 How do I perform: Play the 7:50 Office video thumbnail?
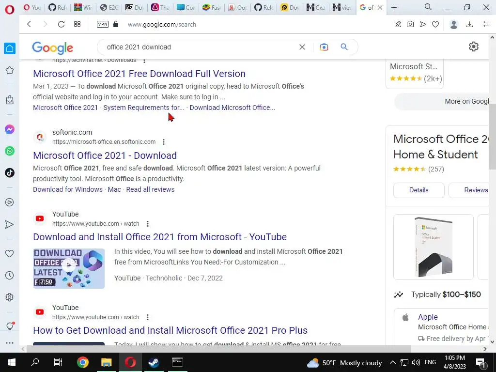(69, 268)
